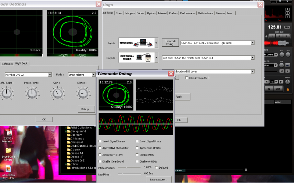Click the External Mixer output icon
Screen dimensions: 294x183
(x=136, y=57)
